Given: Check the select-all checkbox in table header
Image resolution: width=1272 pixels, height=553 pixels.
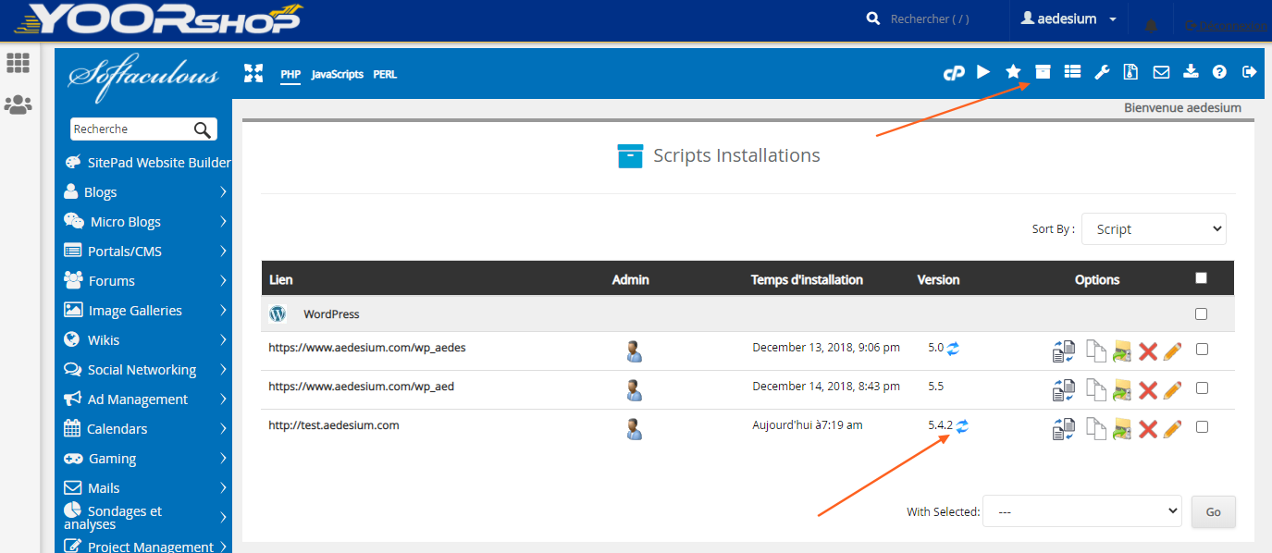Looking at the screenshot, I should (x=1201, y=277).
